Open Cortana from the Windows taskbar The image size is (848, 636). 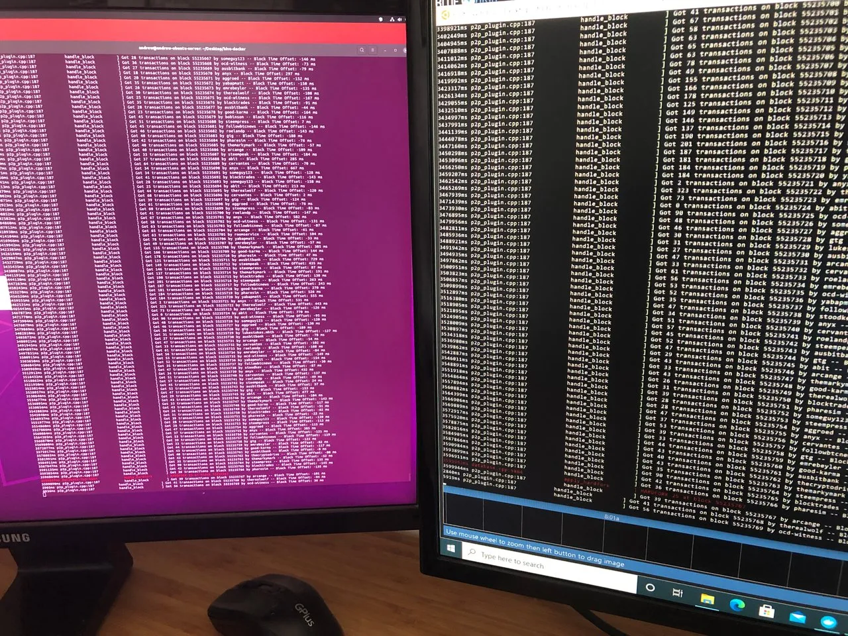[x=650, y=588]
